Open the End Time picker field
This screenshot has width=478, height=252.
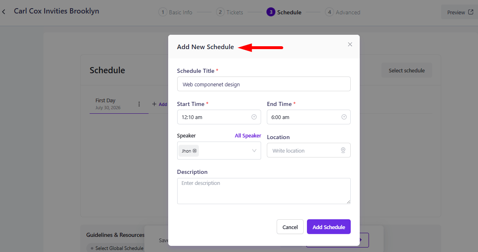click(309, 117)
